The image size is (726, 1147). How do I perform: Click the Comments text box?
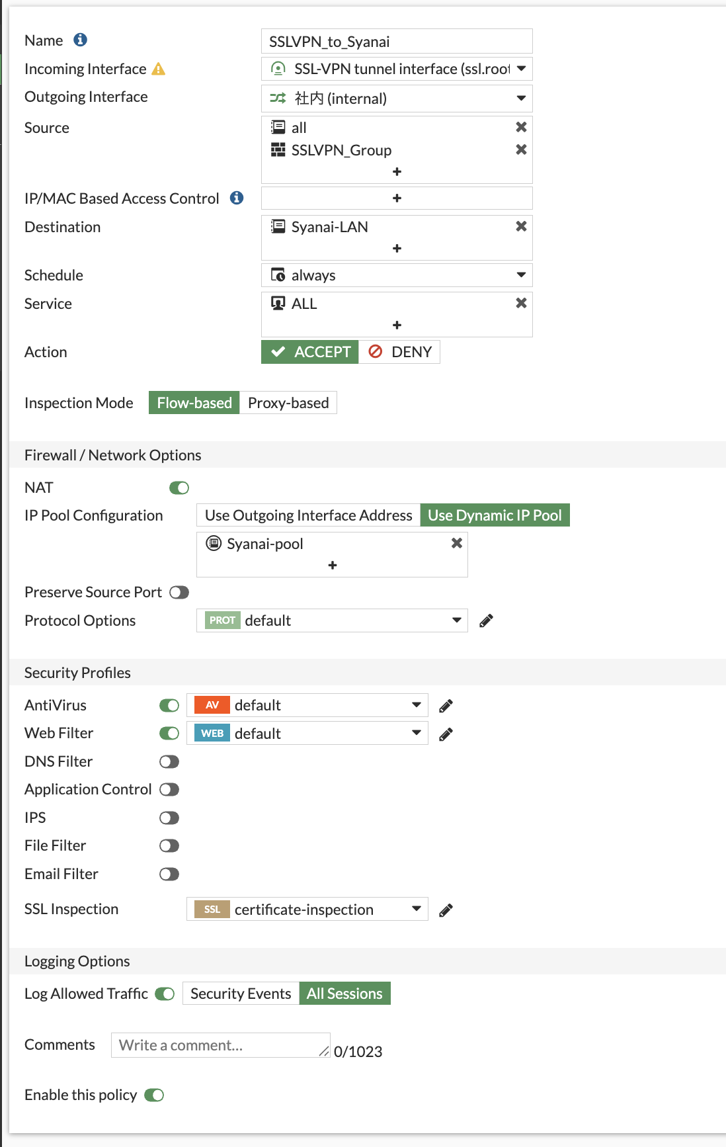(221, 1045)
